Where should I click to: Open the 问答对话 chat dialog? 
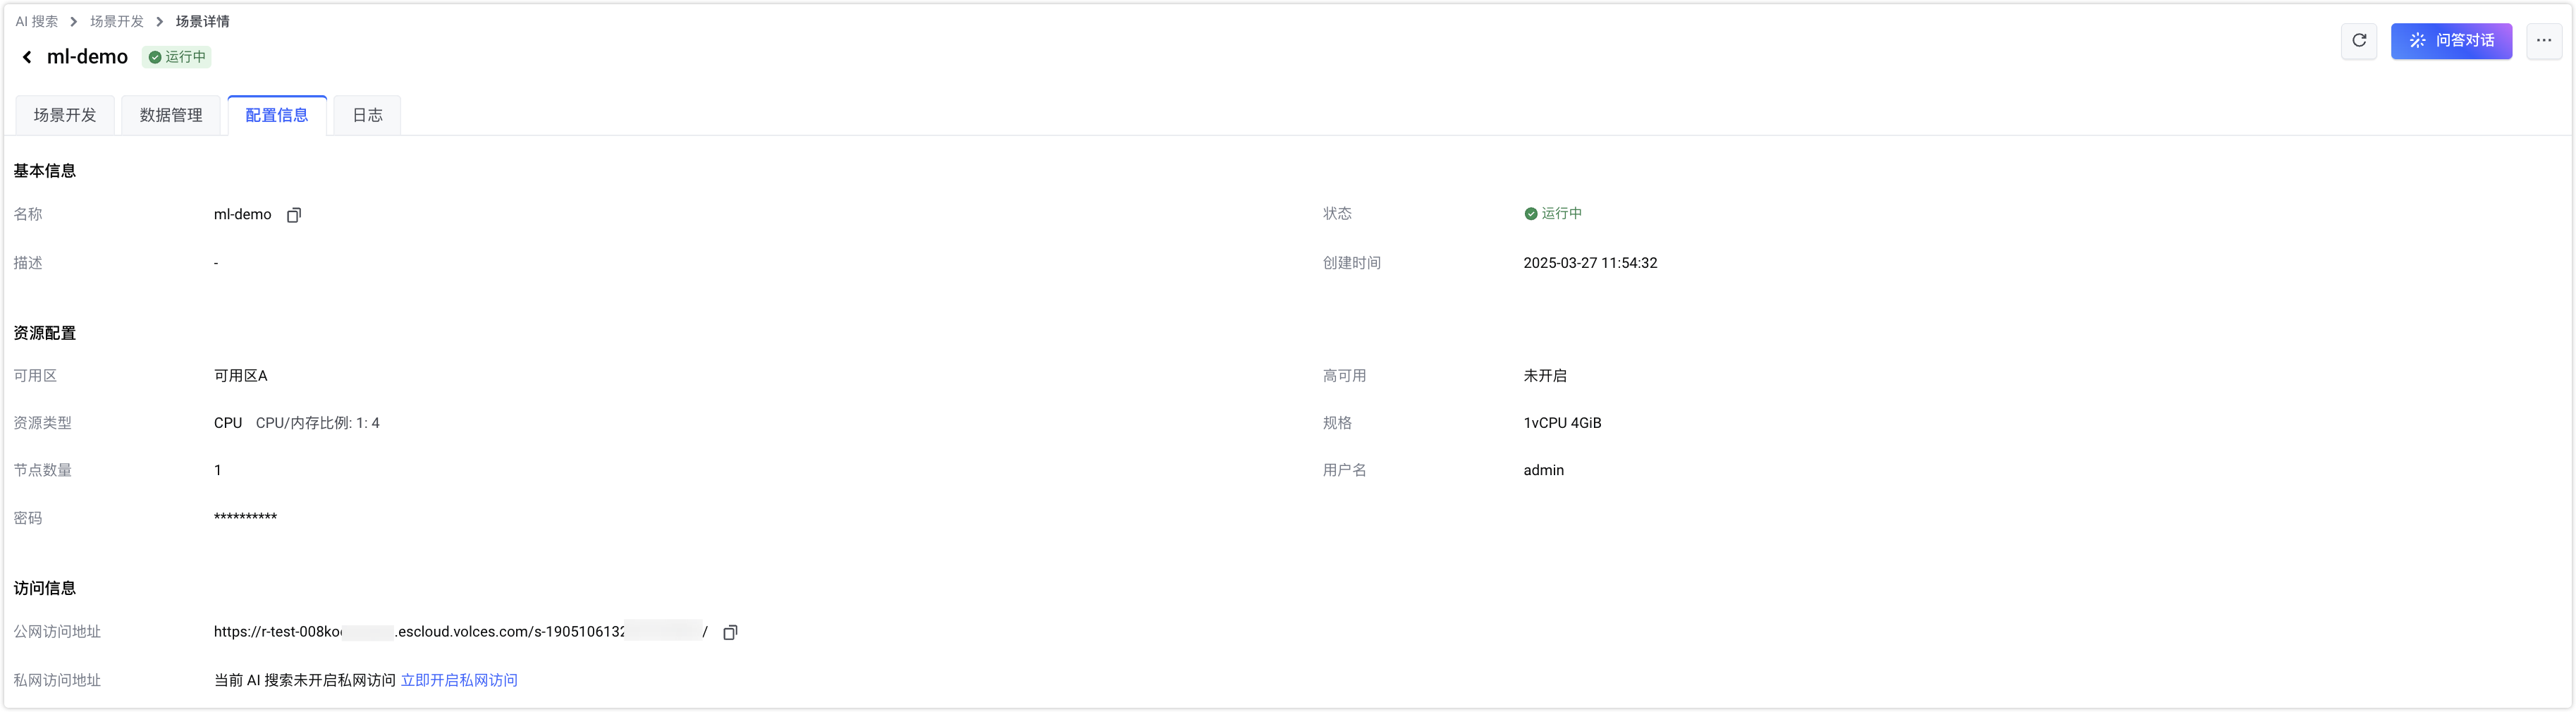click(2451, 41)
